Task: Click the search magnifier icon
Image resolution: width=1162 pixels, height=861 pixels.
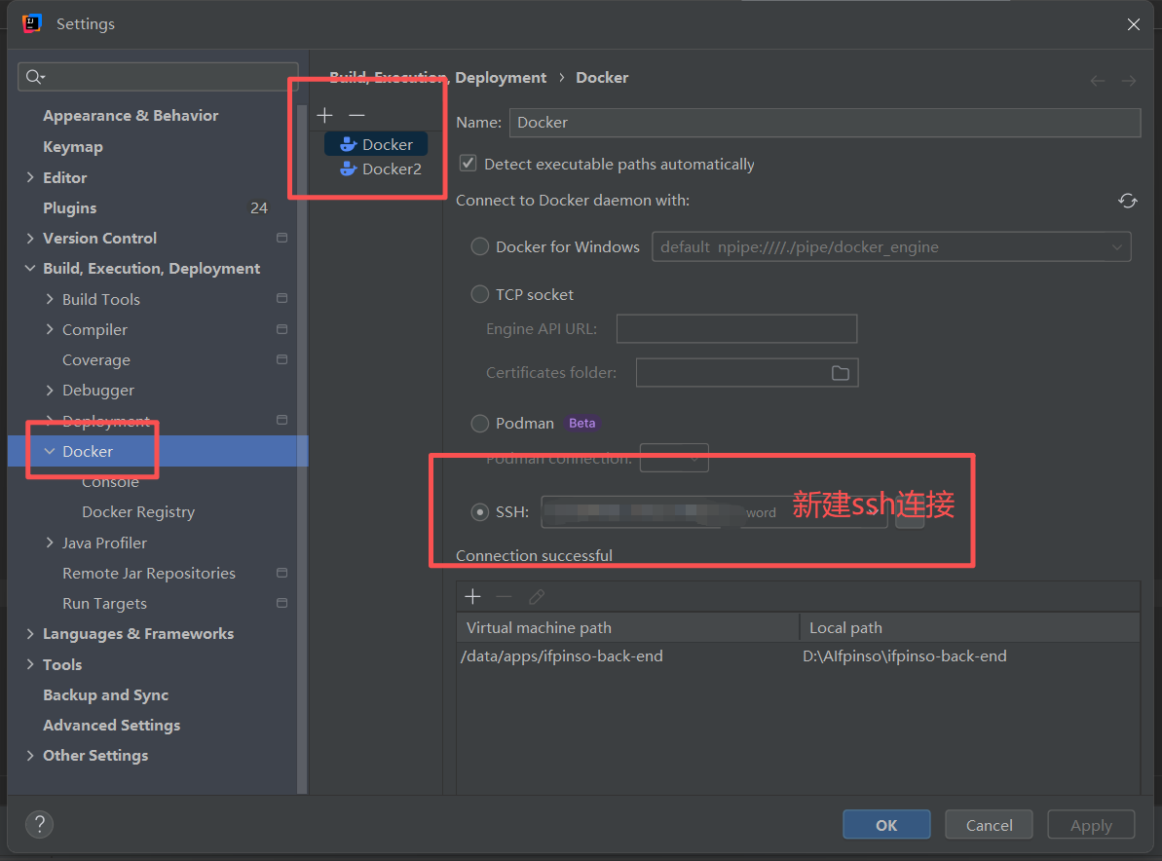Action: (x=35, y=76)
